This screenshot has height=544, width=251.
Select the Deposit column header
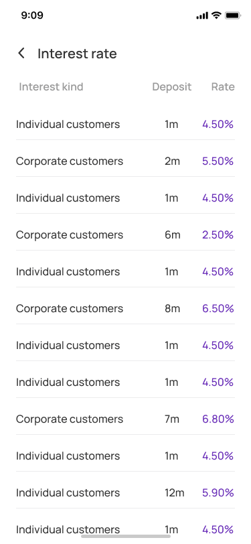(x=171, y=86)
